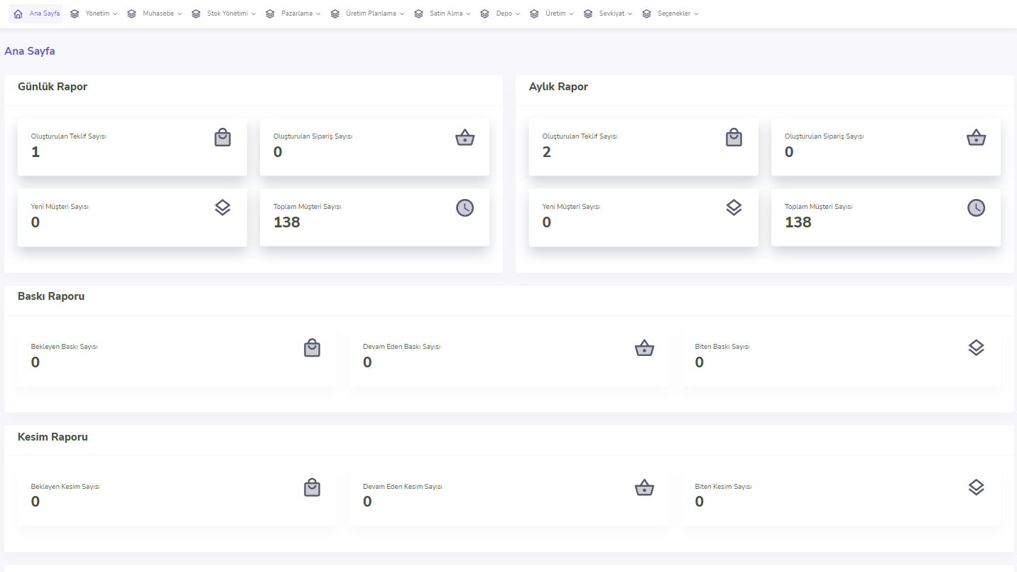This screenshot has height=572, width=1017.
Task: Go to Ana Sayfa in navigation bar
Action: pos(44,14)
